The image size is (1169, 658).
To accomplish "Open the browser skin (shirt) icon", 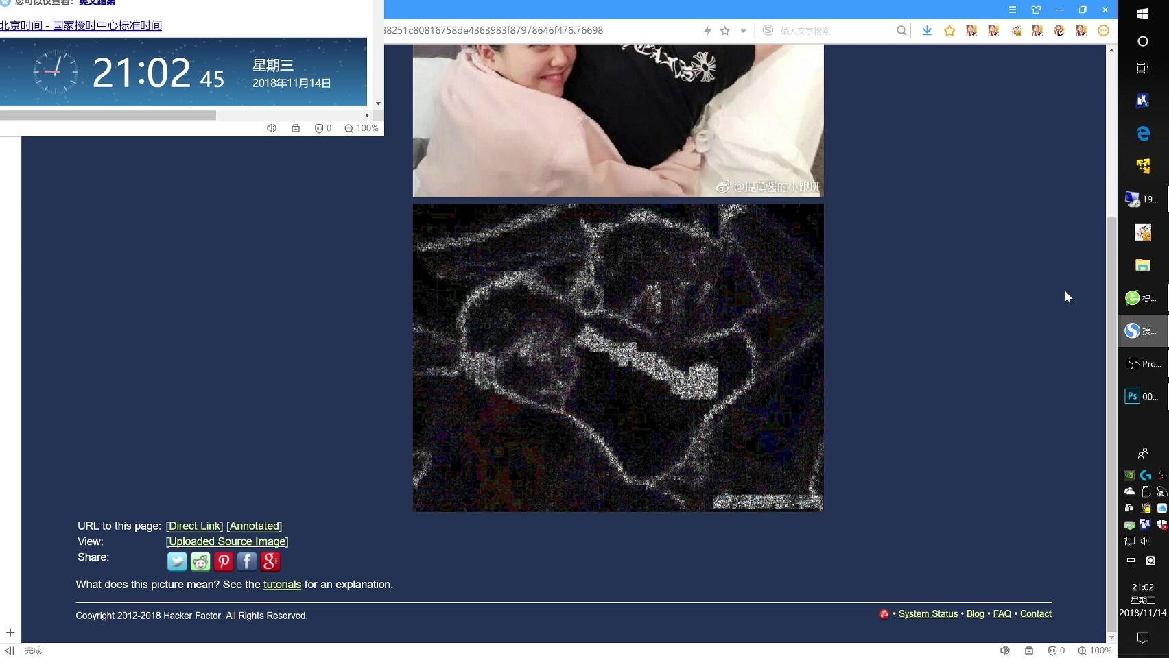I will pyautogui.click(x=1036, y=10).
